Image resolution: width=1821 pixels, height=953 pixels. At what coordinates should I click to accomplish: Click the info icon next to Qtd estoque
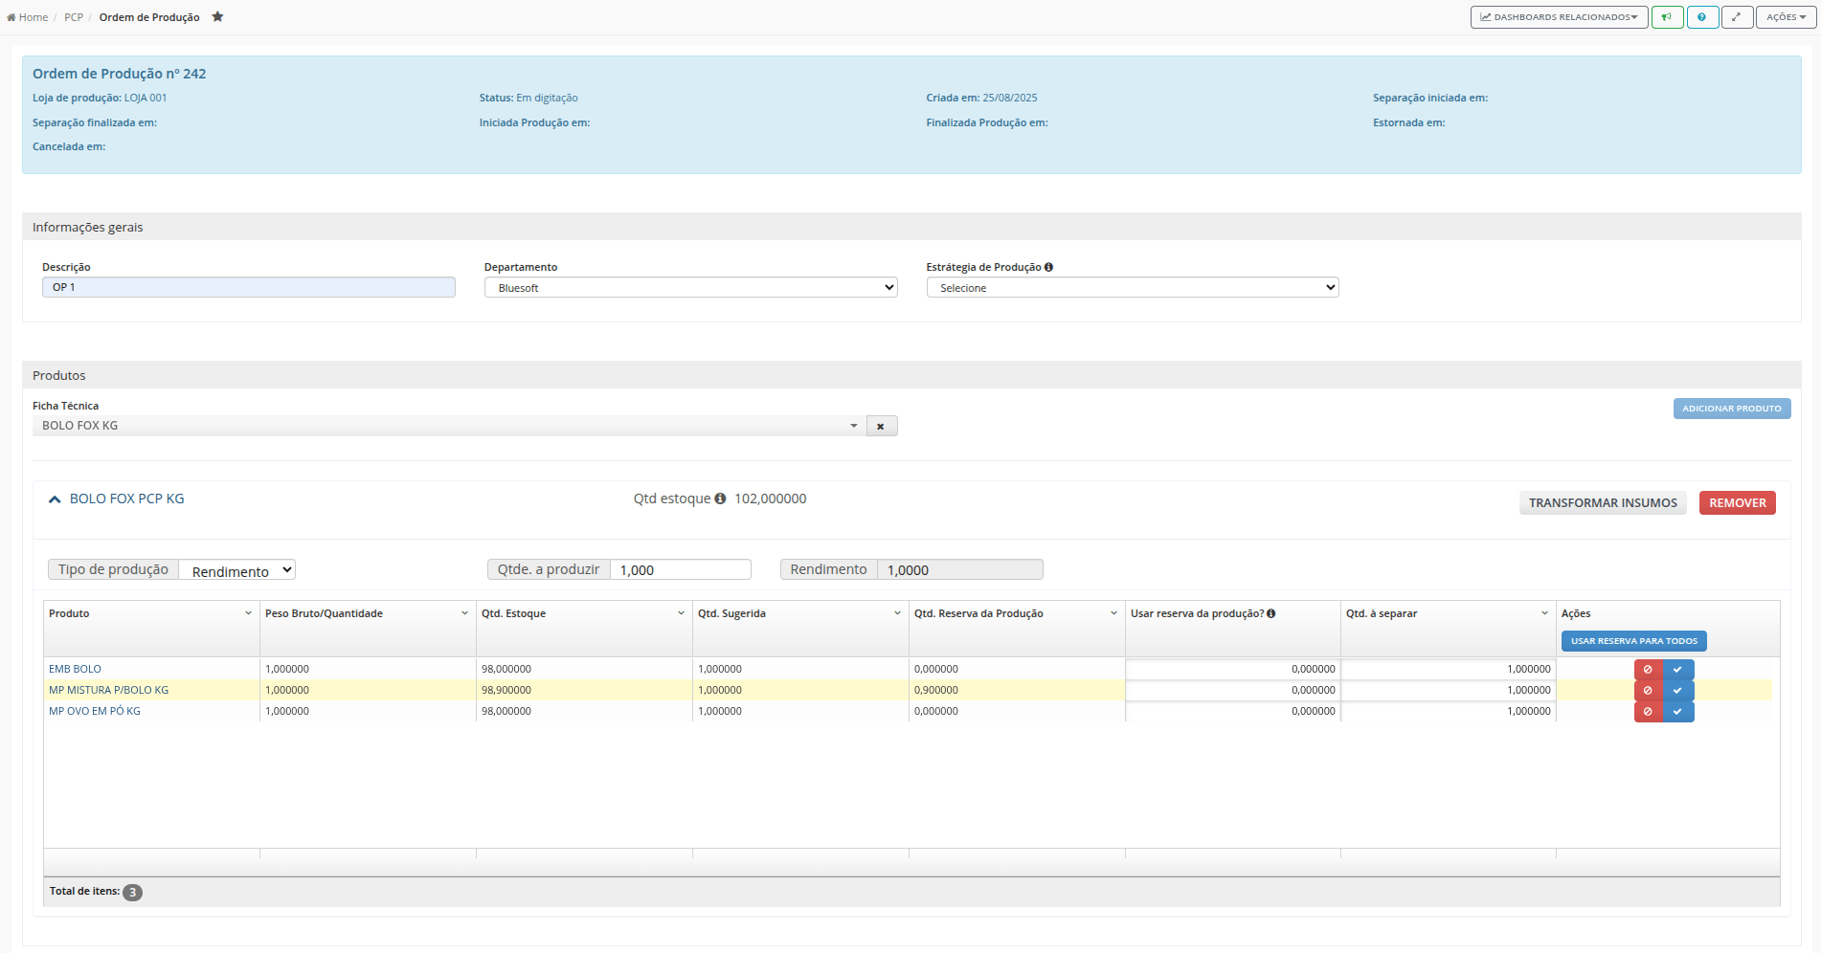click(720, 499)
